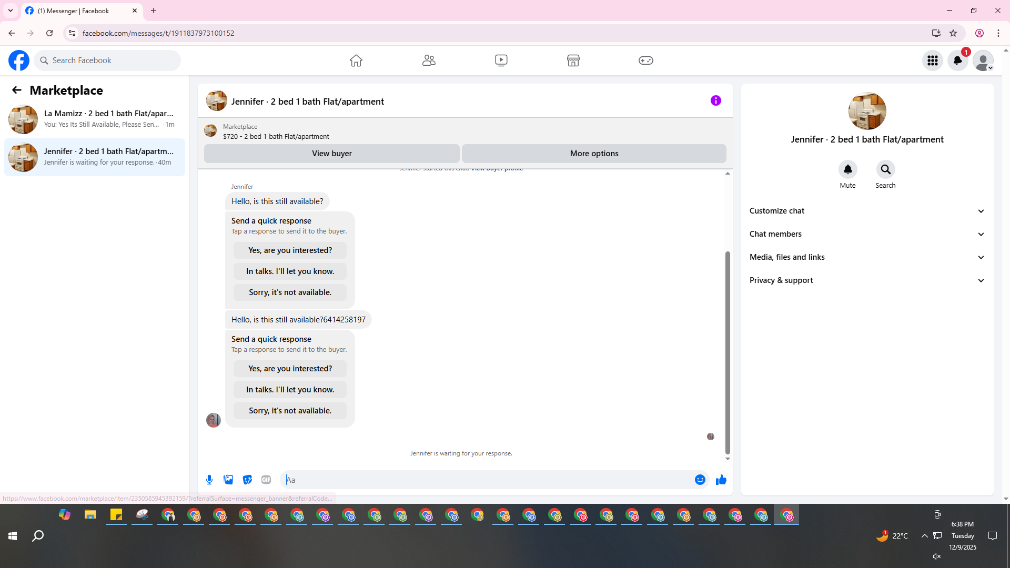Search within the conversation
The image size is (1010, 568).
[x=885, y=169]
